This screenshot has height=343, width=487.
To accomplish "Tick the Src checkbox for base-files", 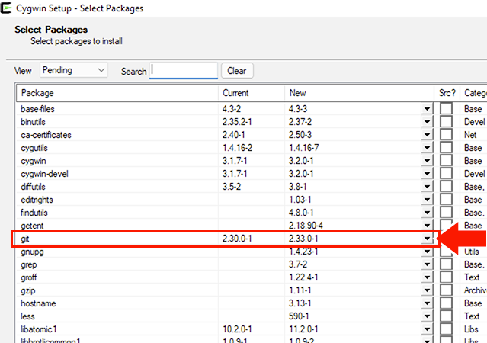I will pyautogui.click(x=446, y=109).
